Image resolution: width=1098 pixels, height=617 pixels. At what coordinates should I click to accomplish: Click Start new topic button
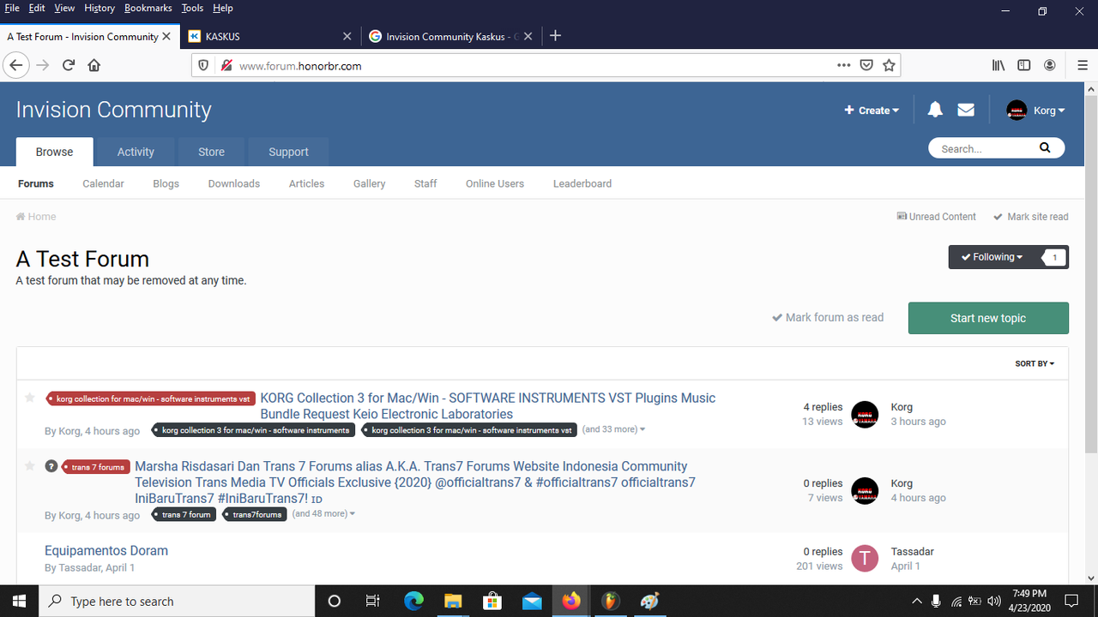[x=987, y=318]
